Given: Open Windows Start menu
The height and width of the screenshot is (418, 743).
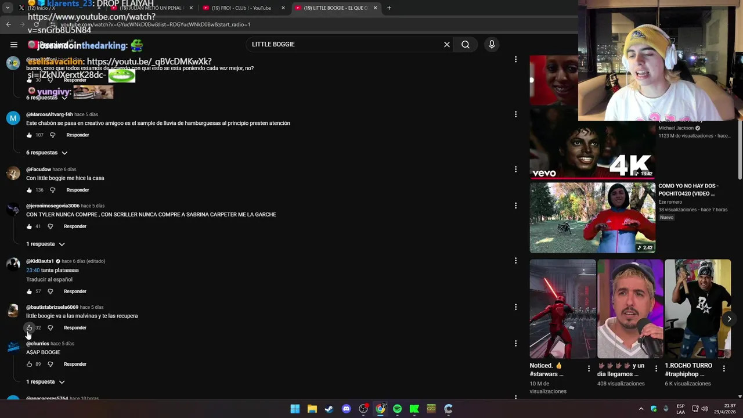Looking at the screenshot, I should click(x=295, y=409).
